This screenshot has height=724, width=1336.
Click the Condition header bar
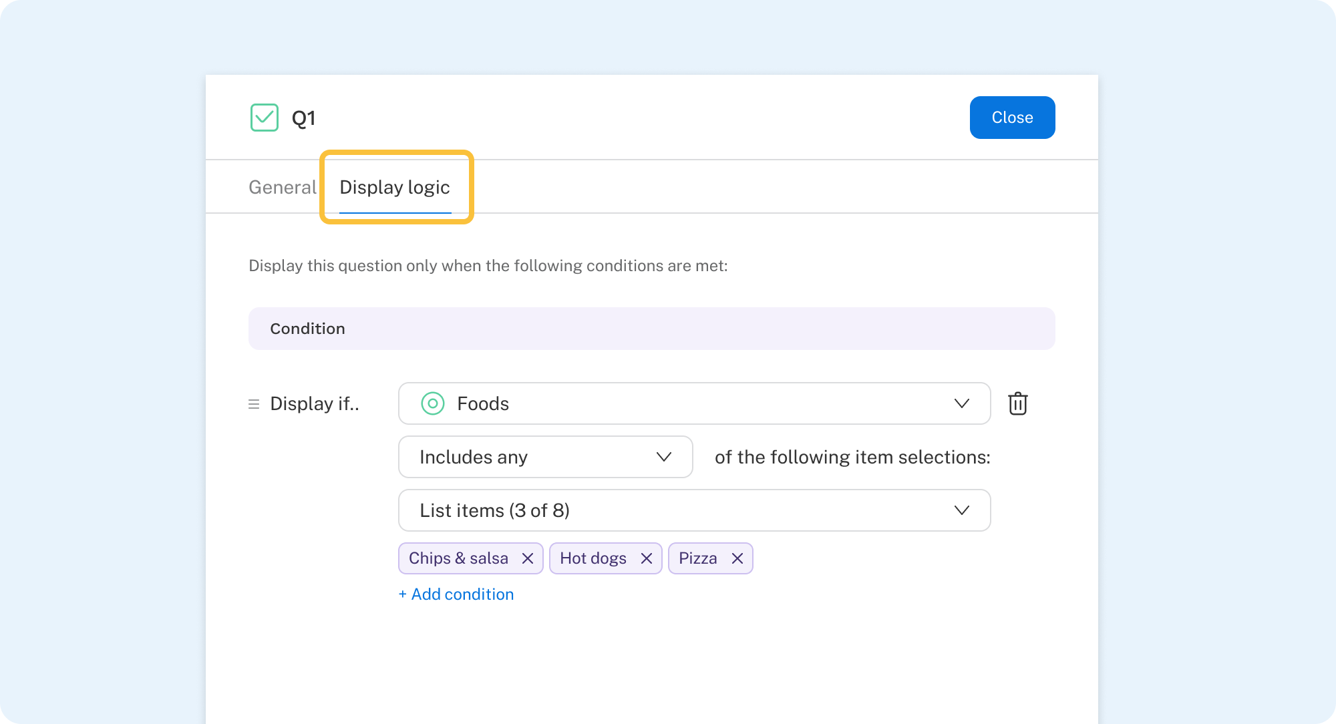point(651,329)
